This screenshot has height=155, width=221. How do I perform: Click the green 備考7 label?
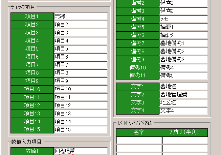(137, 43)
